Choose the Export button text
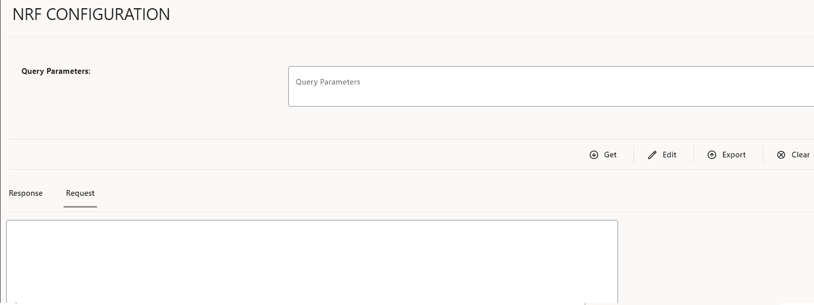Screen dimensions: 814x305 (x=734, y=155)
